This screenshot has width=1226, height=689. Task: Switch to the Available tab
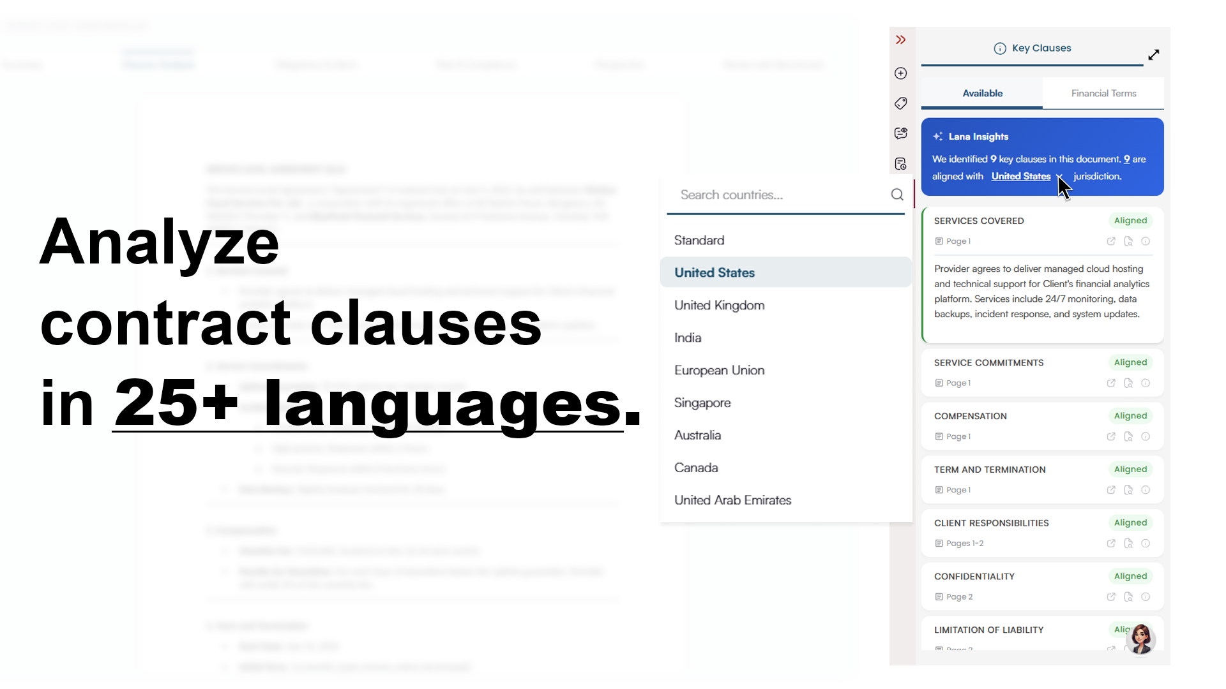point(982,93)
